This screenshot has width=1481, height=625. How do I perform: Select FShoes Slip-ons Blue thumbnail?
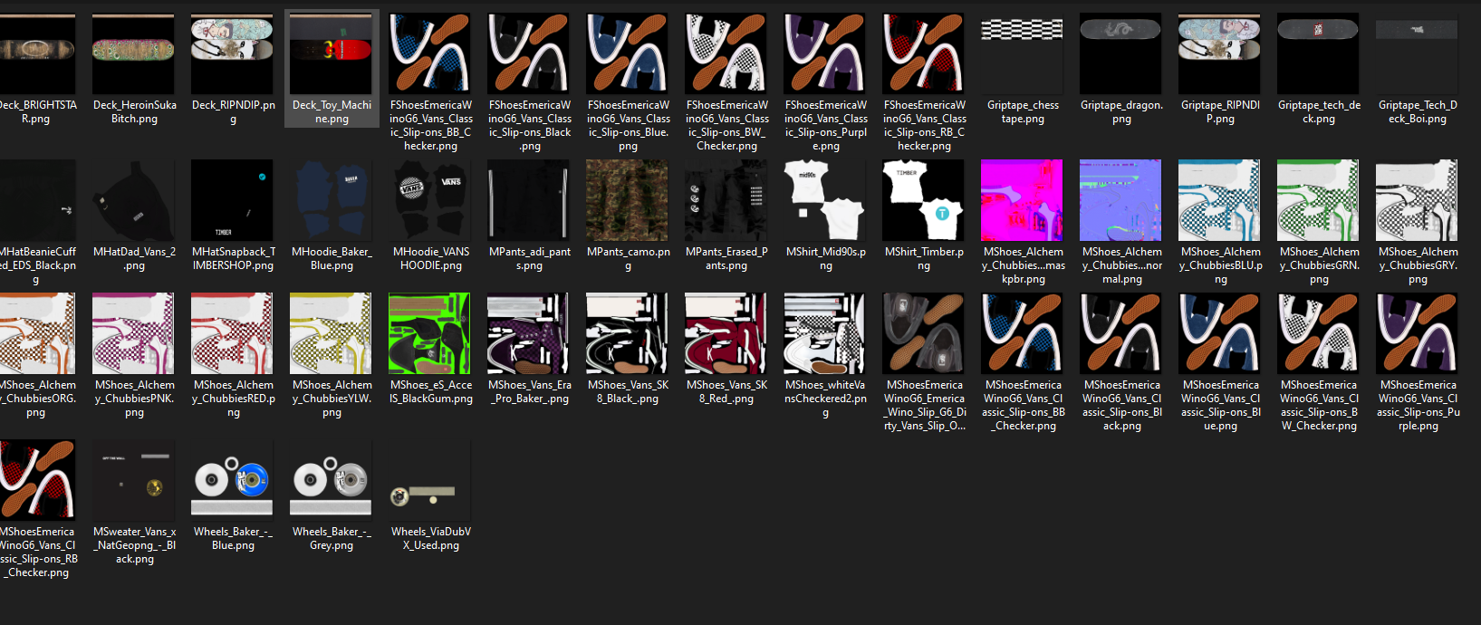(628, 54)
